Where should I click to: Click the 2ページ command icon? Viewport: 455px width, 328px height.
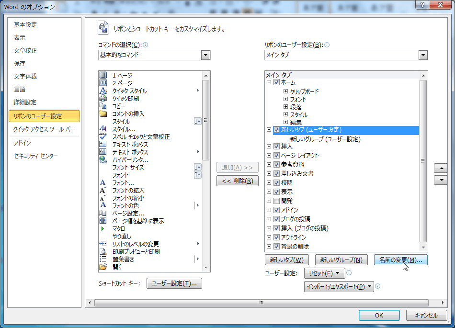[x=103, y=83]
